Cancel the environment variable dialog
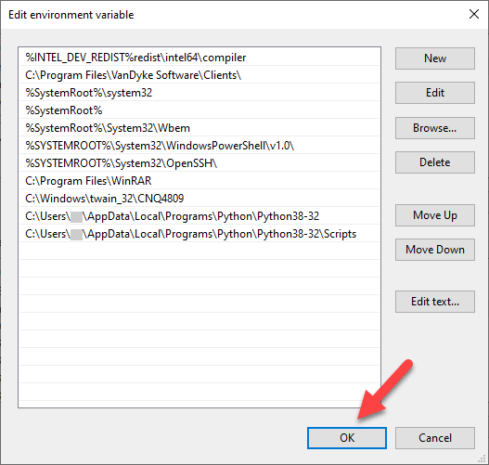Viewport: 489px width, 465px height. pyautogui.click(x=435, y=438)
